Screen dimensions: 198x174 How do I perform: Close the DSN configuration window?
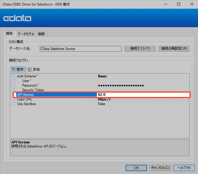(x=192, y=4)
